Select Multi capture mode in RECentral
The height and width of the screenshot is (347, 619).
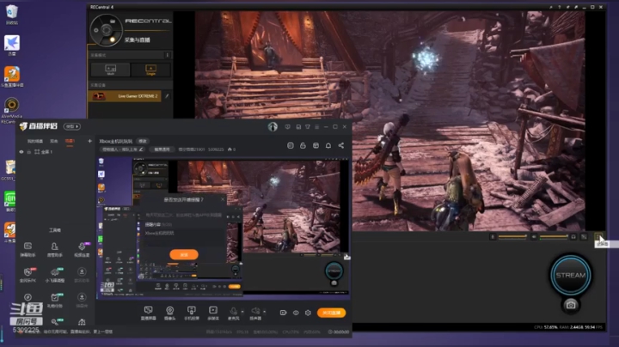111,70
